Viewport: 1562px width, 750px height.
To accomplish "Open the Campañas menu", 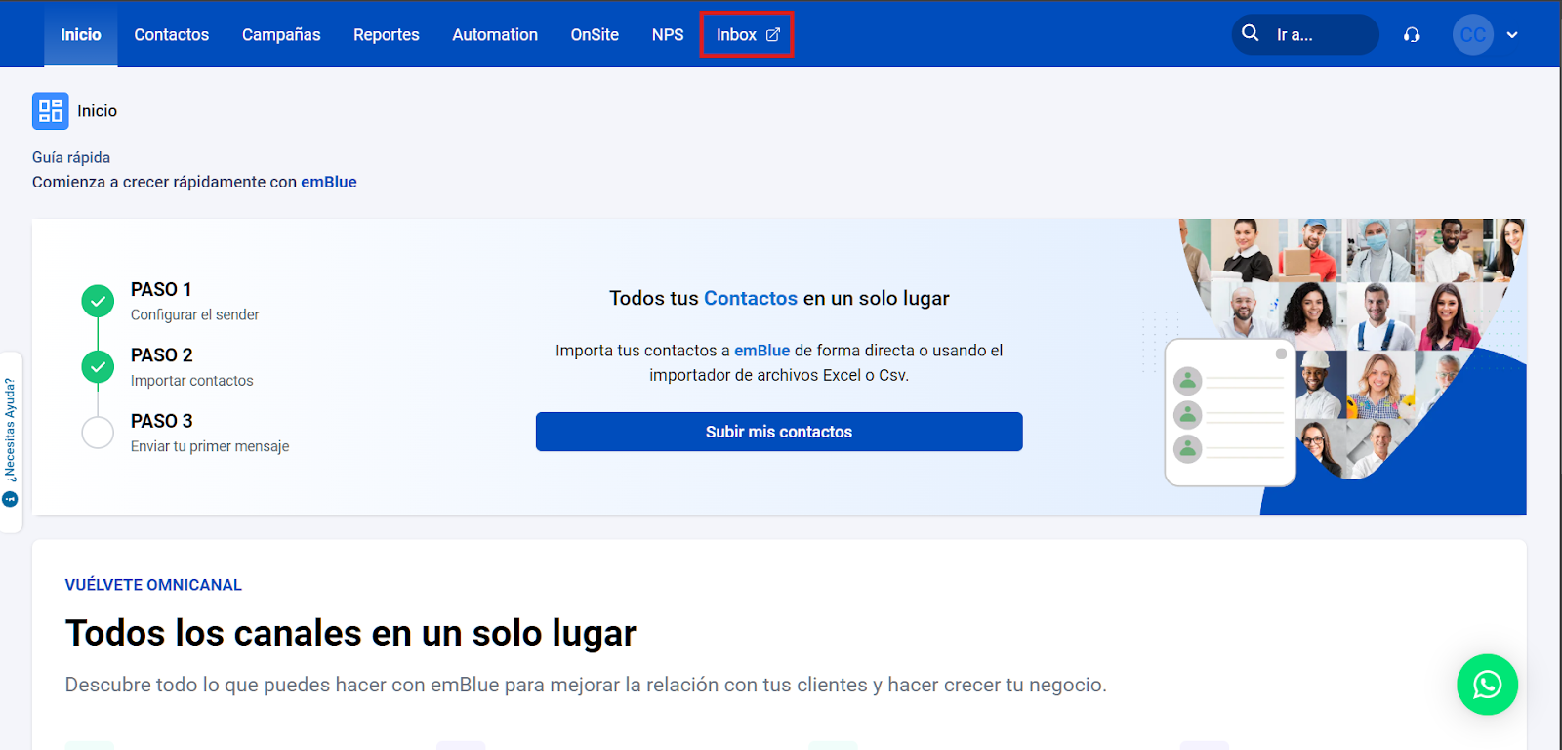I will [281, 34].
